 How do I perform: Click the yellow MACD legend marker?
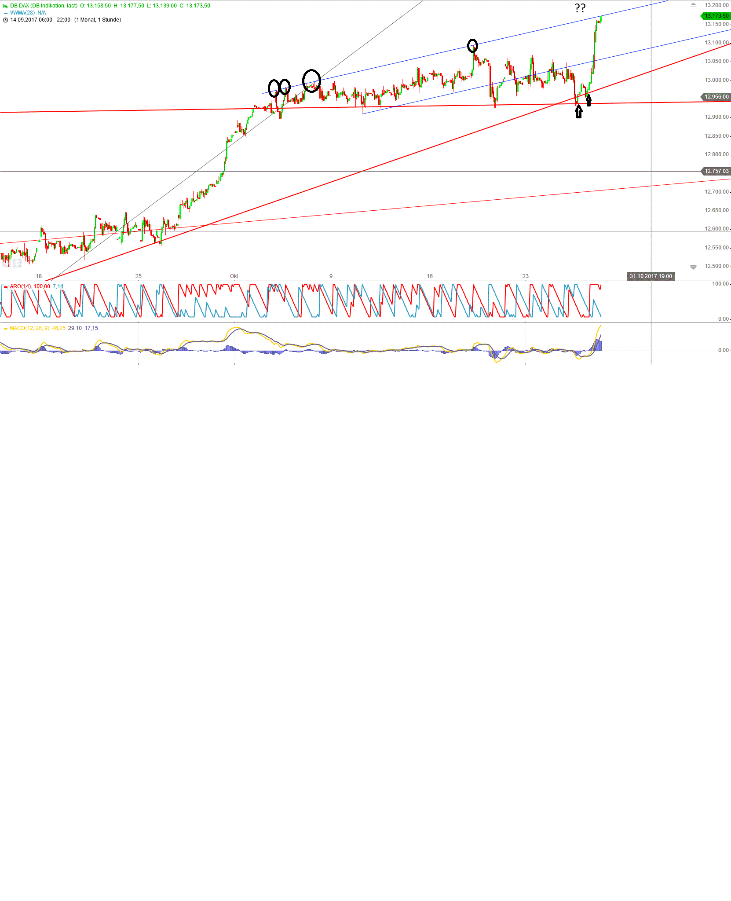point(5,328)
